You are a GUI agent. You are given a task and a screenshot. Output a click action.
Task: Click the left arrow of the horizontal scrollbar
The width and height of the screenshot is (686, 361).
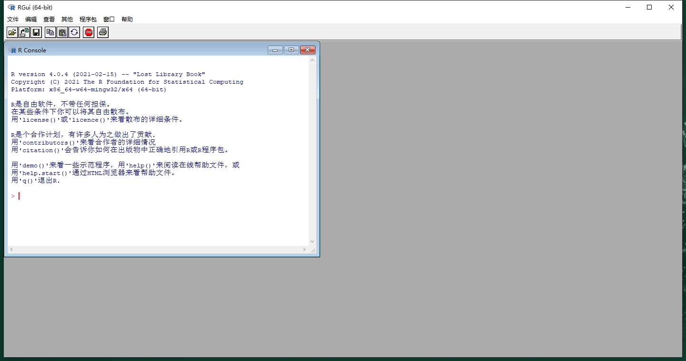11,249
